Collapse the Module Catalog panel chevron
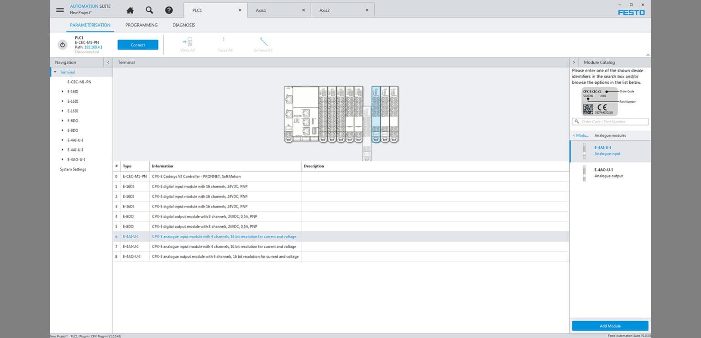701x338 pixels. 574,62
